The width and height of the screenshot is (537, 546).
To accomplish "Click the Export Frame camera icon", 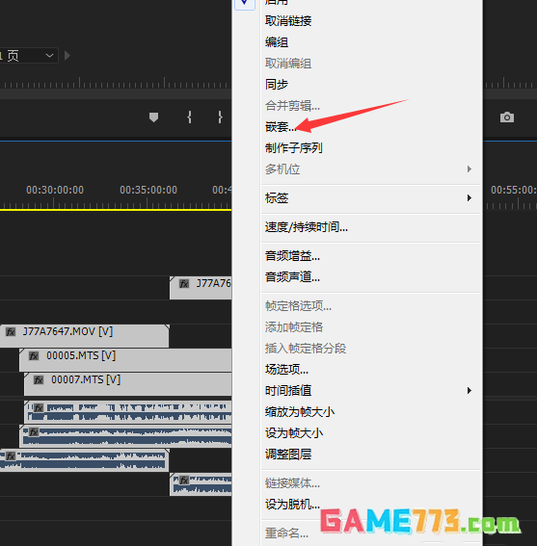I will (x=507, y=117).
